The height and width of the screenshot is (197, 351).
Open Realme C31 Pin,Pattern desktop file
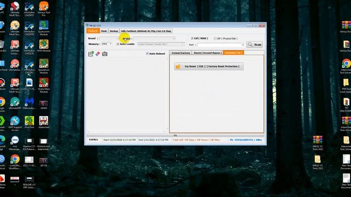pos(29,144)
